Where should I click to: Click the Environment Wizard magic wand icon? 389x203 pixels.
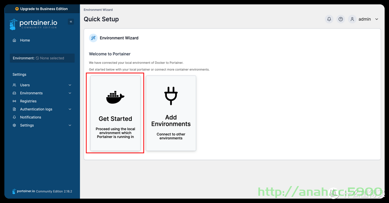pos(93,38)
